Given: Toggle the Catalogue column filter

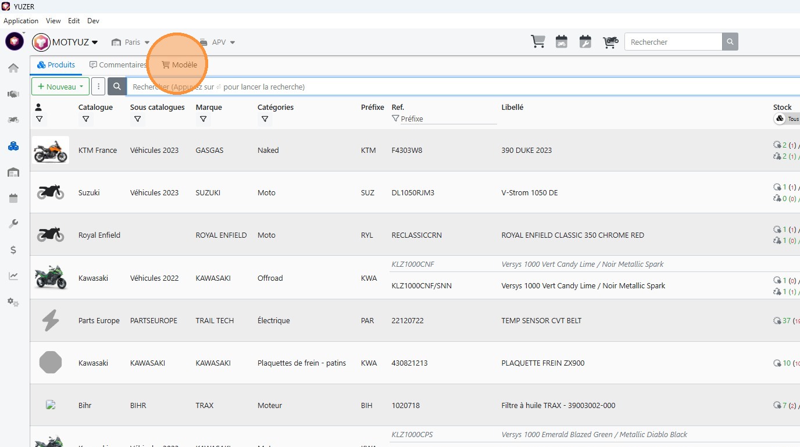Looking at the screenshot, I should coord(86,119).
